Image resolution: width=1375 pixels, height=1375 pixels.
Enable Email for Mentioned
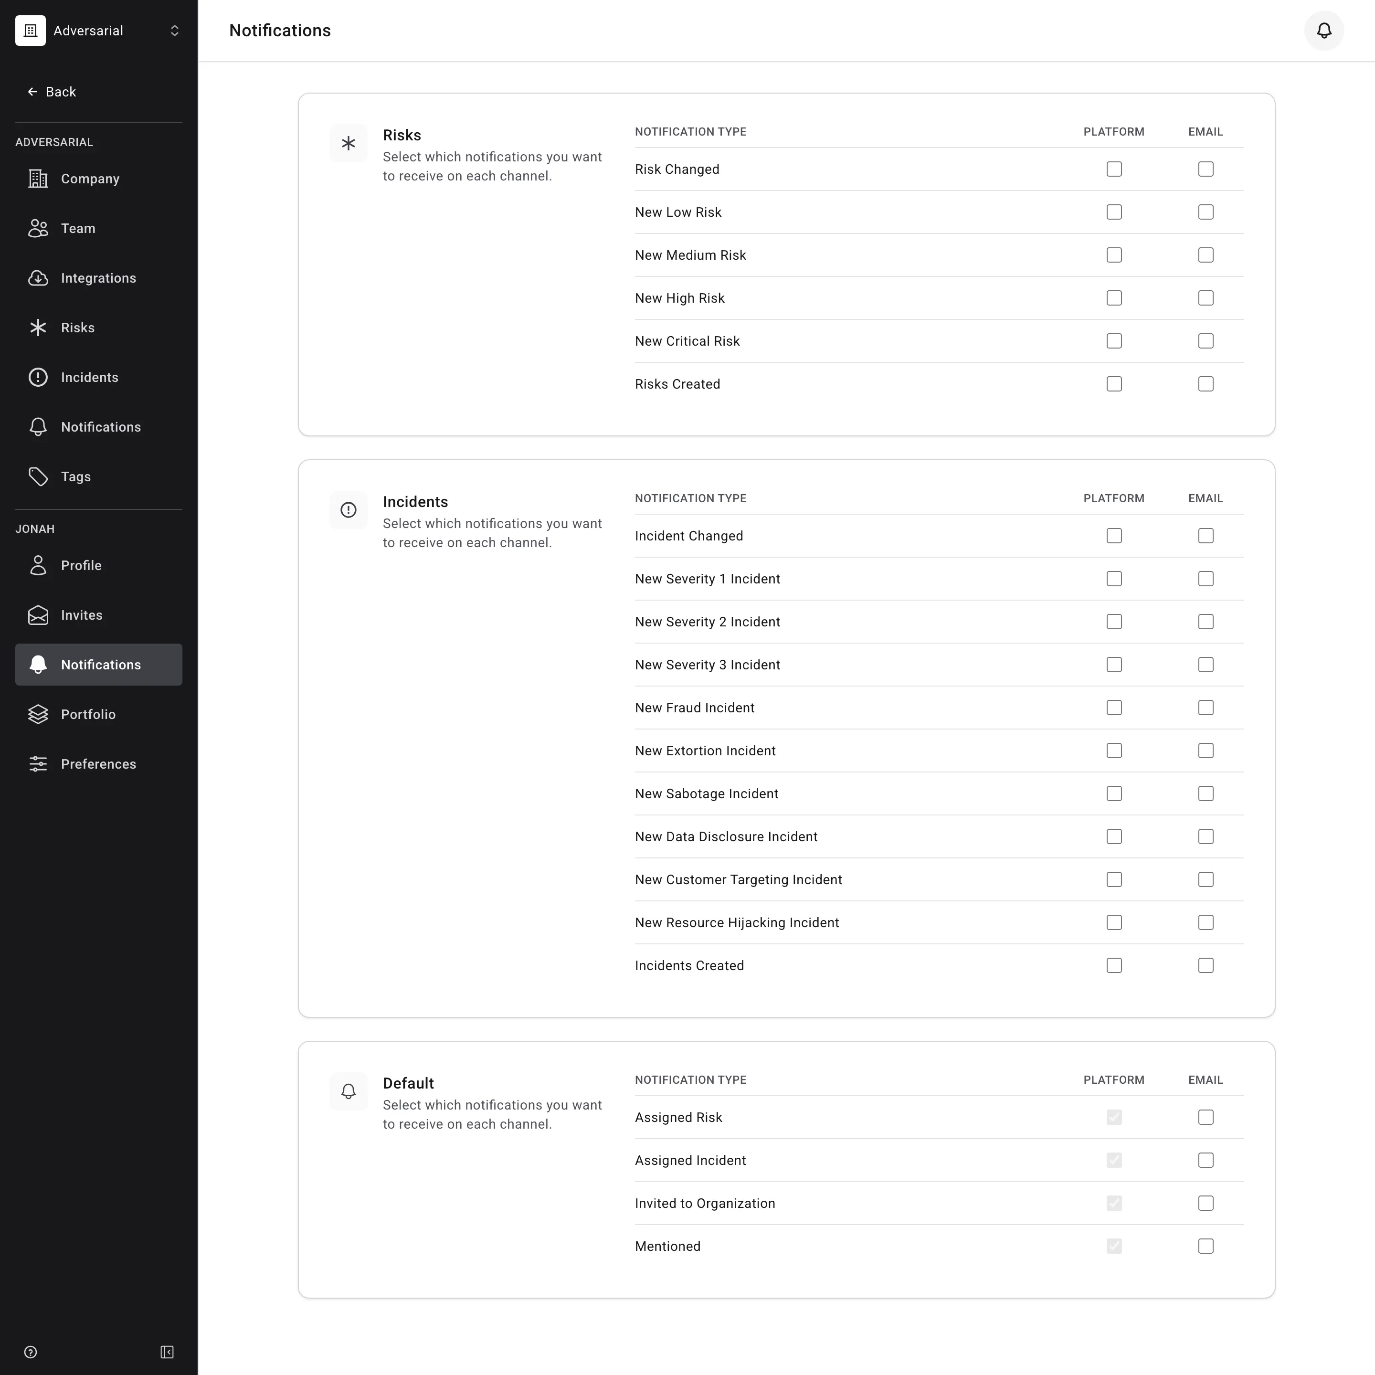pyautogui.click(x=1206, y=1246)
